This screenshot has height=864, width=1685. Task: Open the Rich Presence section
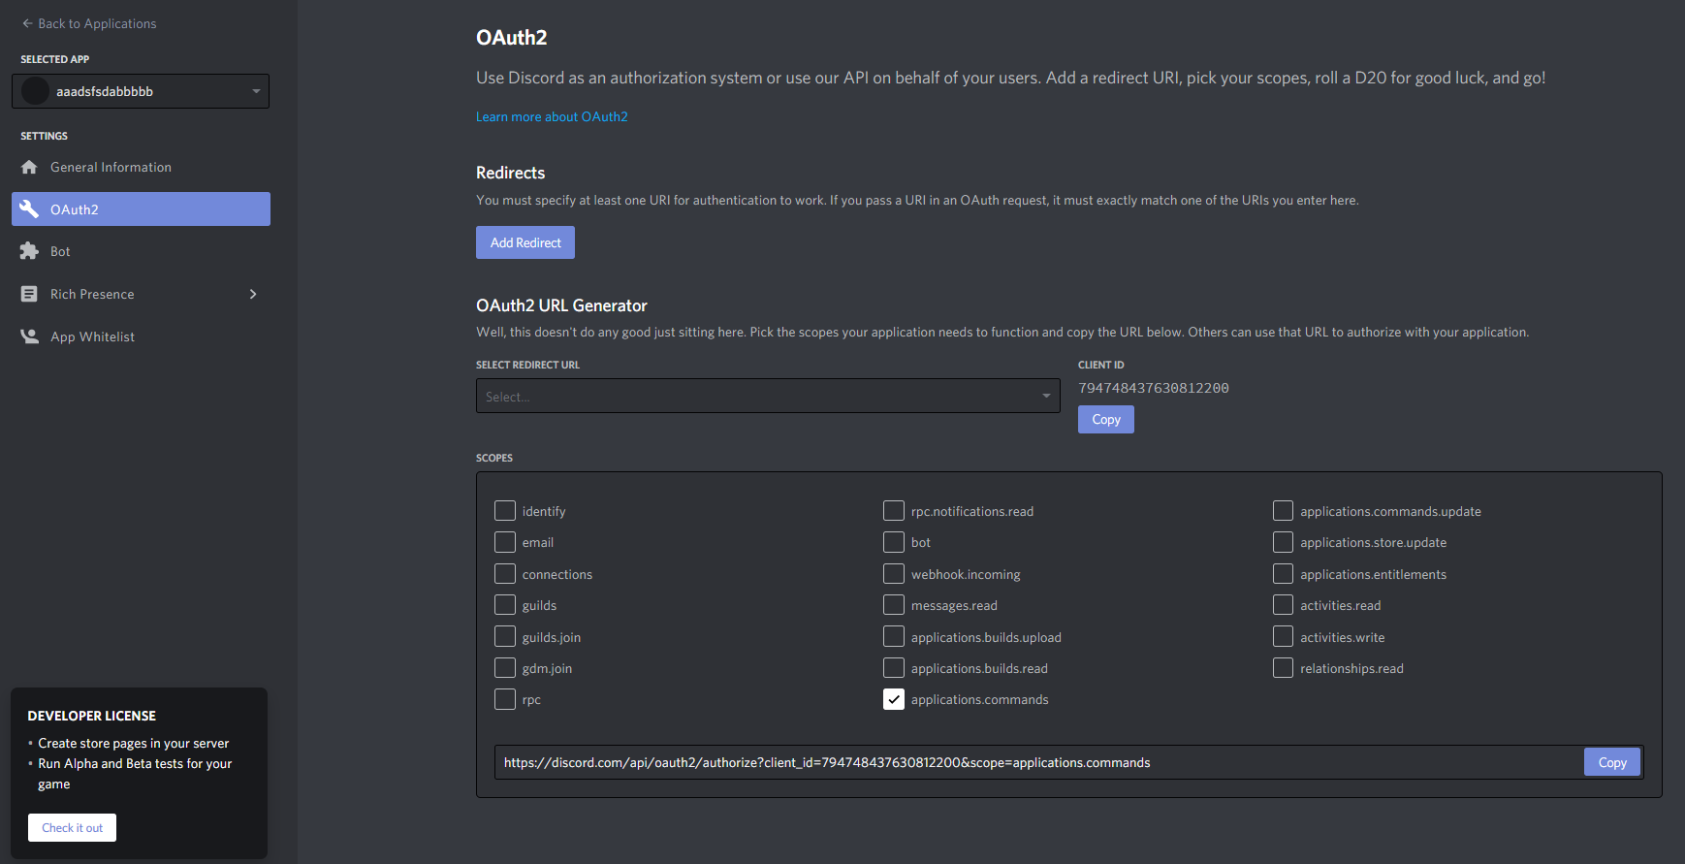[x=141, y=294]
